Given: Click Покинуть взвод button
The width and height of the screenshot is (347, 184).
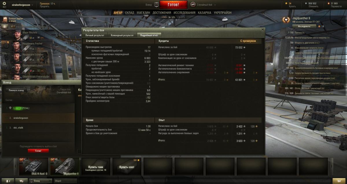Looking at the screenshot, I should [x=16, y=90].
